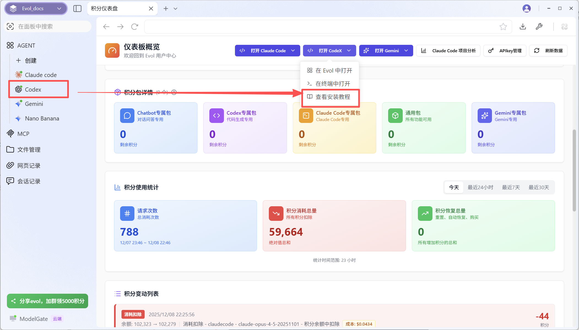Screen dimensions: 579x330
Task: Choose 查看安装教程 from the menu
Action: [x=332, y=97]
